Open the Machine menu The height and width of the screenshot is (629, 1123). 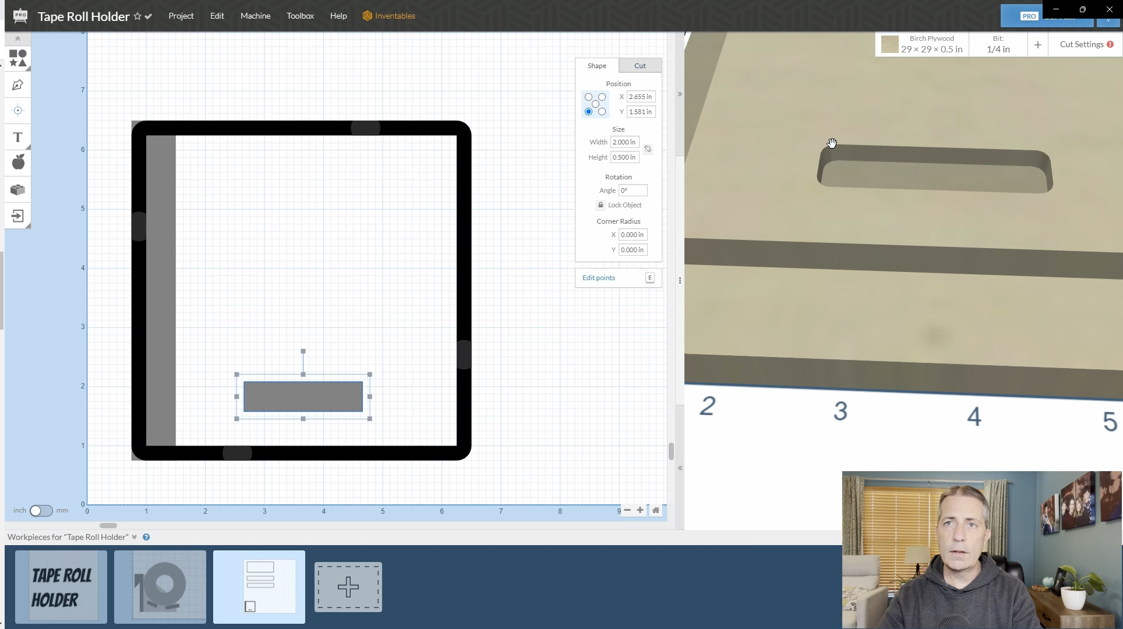(255, 16)
